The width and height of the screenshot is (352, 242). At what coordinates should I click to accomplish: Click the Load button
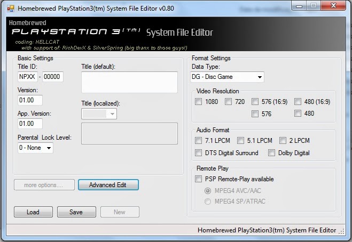[33, 212]
